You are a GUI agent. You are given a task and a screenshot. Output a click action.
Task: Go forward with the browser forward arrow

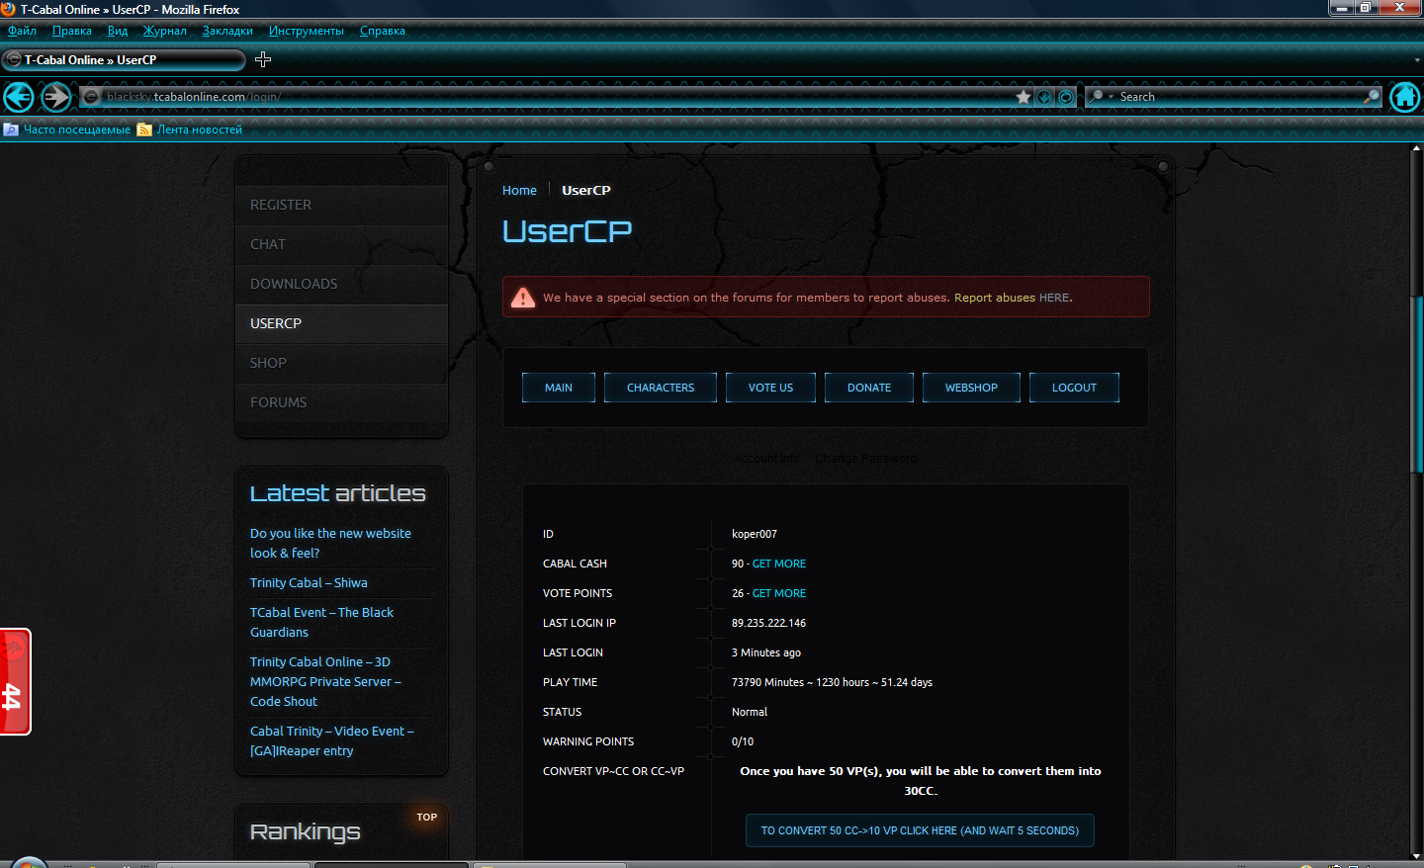coord(56,97)
